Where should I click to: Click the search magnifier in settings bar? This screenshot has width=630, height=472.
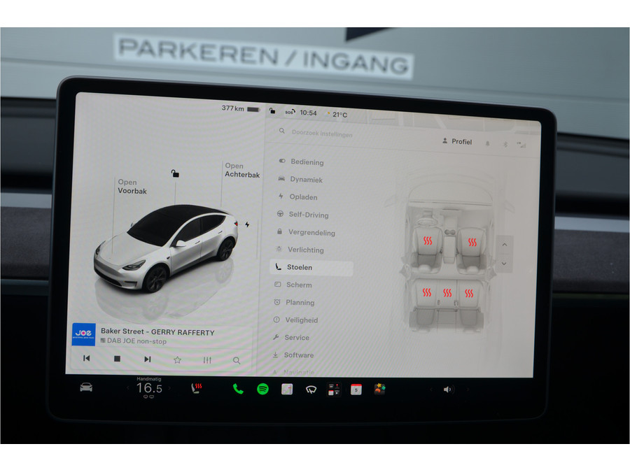click(282, 131)
